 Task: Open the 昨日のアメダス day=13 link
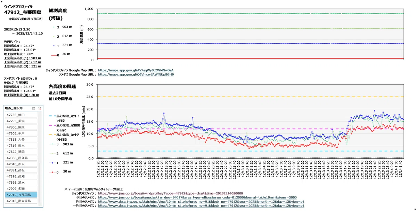point(201,202)
